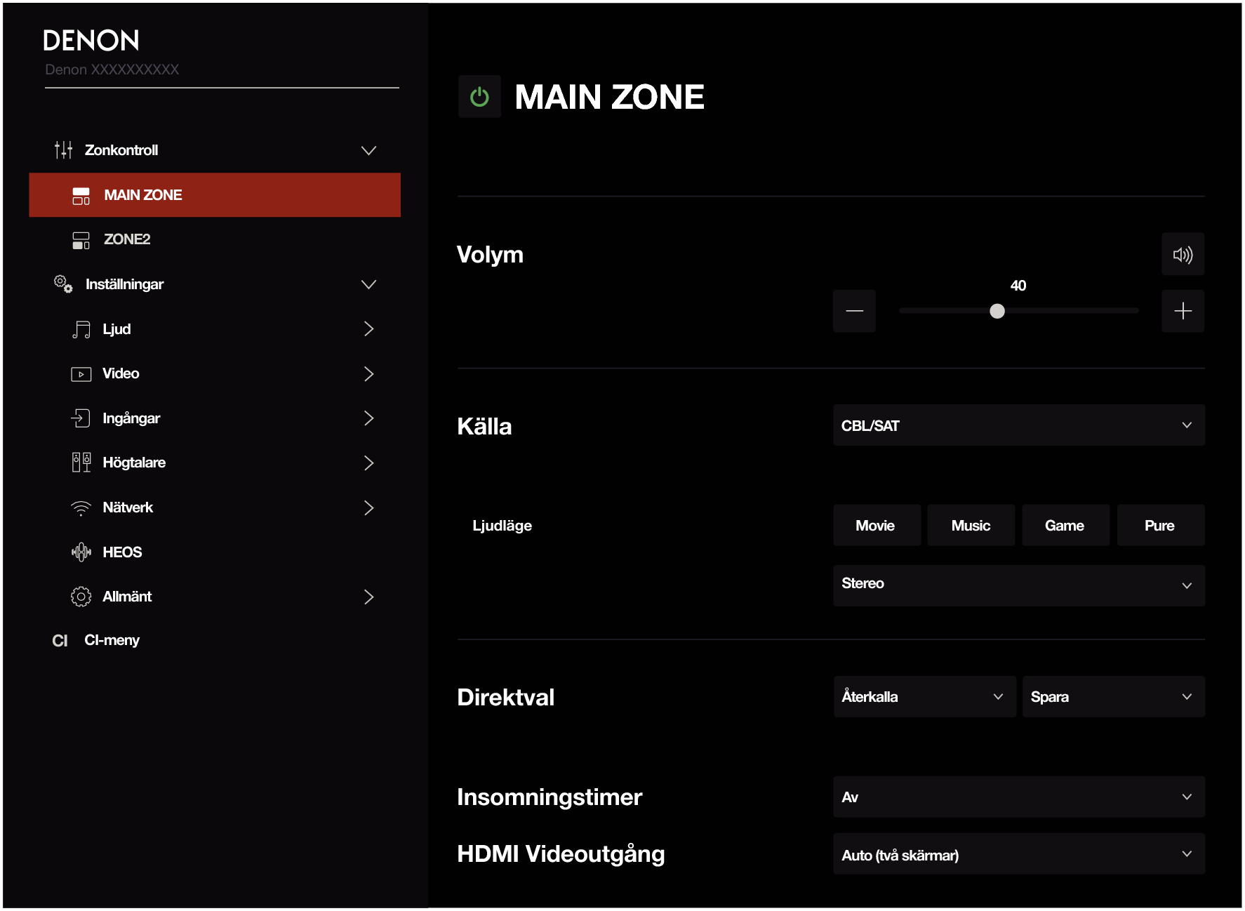Image resolution: width=1245 pixels, height=911 pixels.
Task: Click the HDMI Videoutgång heading
Action: [x=561, y=854]
